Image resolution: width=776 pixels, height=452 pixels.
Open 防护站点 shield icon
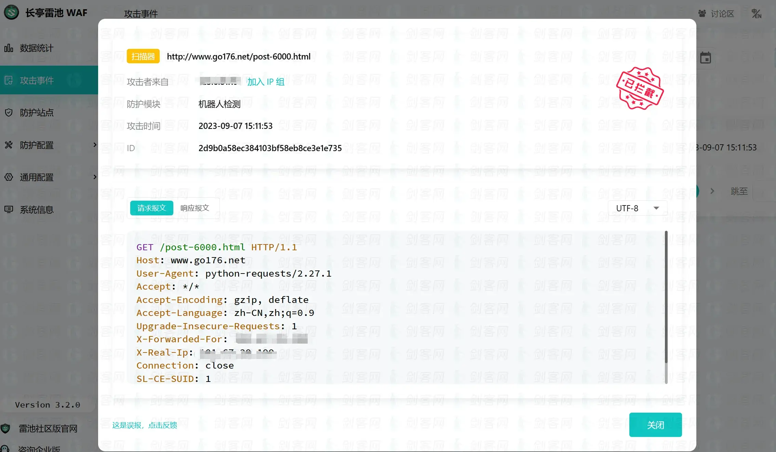(x=9, y=112)
